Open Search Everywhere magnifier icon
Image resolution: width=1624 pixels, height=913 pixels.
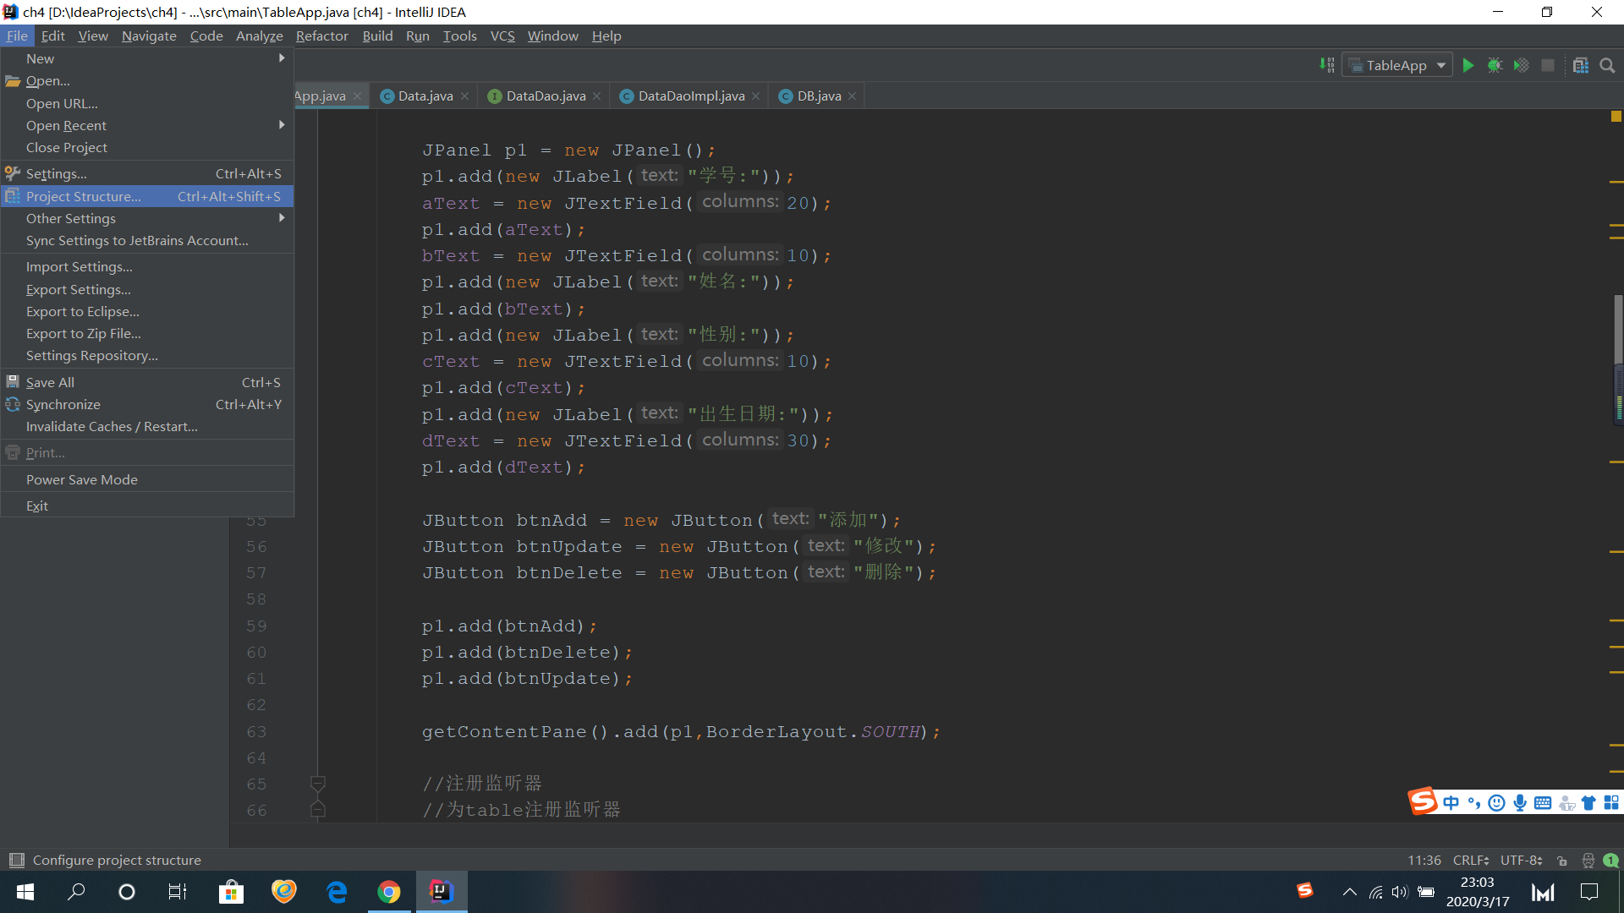click(1607, 65)
